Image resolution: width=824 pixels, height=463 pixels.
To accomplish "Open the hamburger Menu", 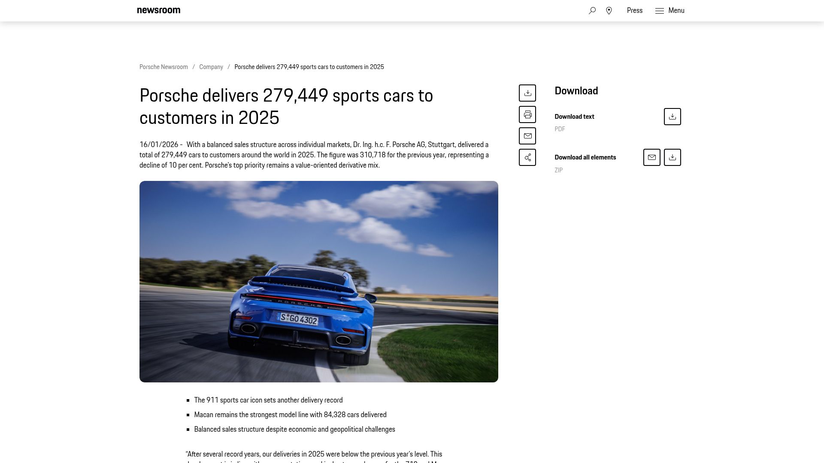I will tap(670, 11).
